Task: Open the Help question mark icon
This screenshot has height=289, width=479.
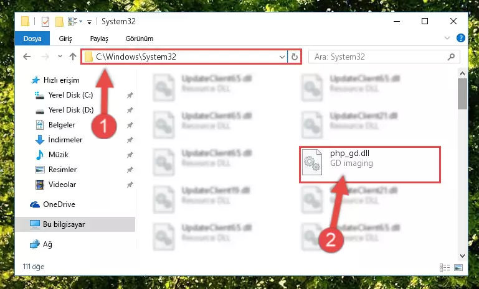Action: point(461,38)
